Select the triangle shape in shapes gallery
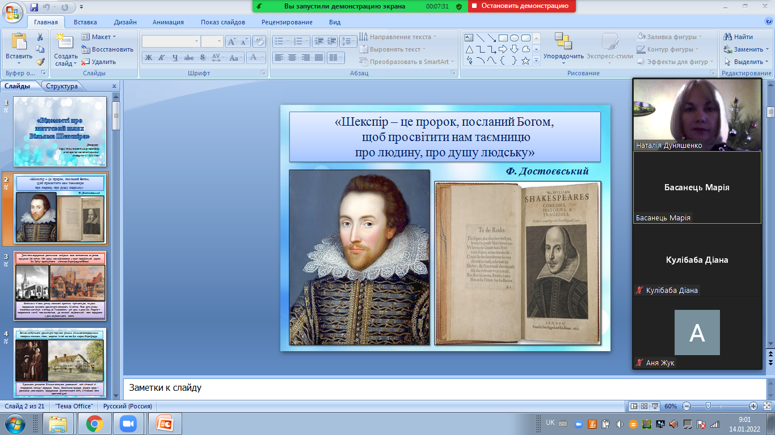 tap(469, 49)
